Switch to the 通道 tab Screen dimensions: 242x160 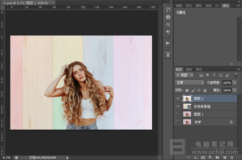tap(188, 69)
